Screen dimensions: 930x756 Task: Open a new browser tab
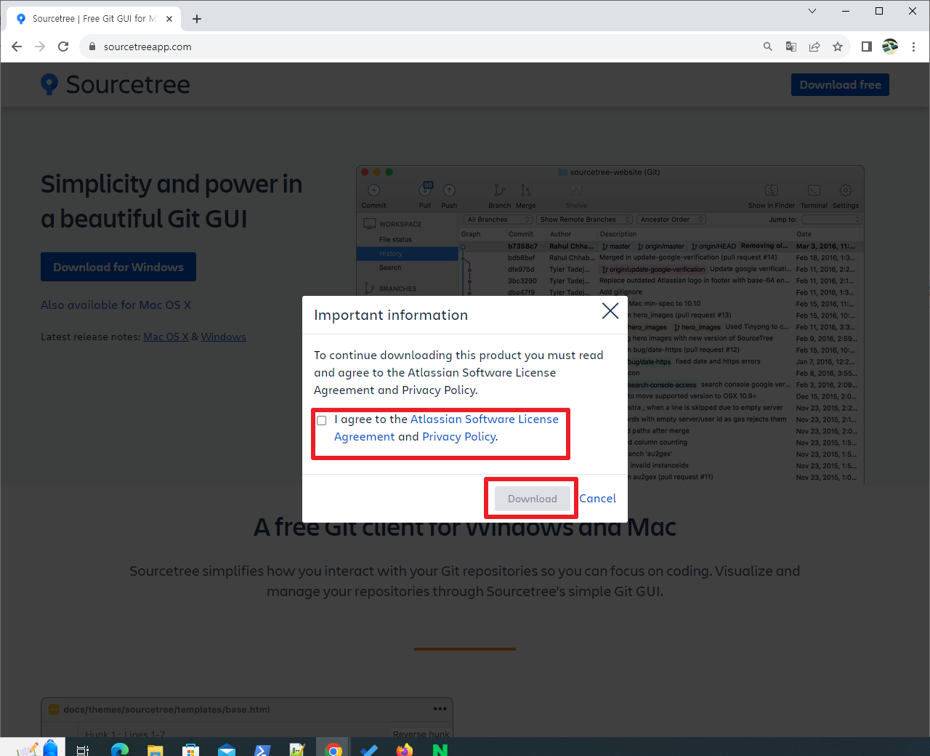tap(197, 19)
